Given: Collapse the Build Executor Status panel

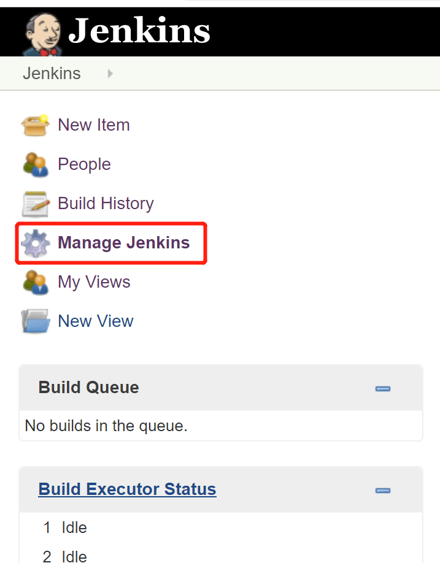Looking at the screenshot, I should [x=382, y=491].
